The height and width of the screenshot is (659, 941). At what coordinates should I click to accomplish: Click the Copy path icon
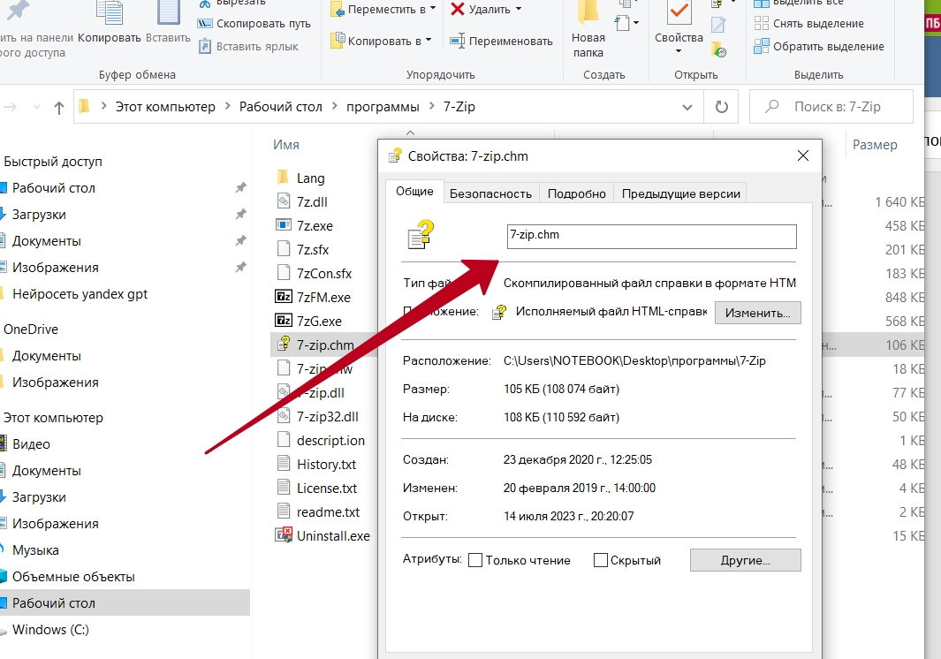[x=205, y=23]
